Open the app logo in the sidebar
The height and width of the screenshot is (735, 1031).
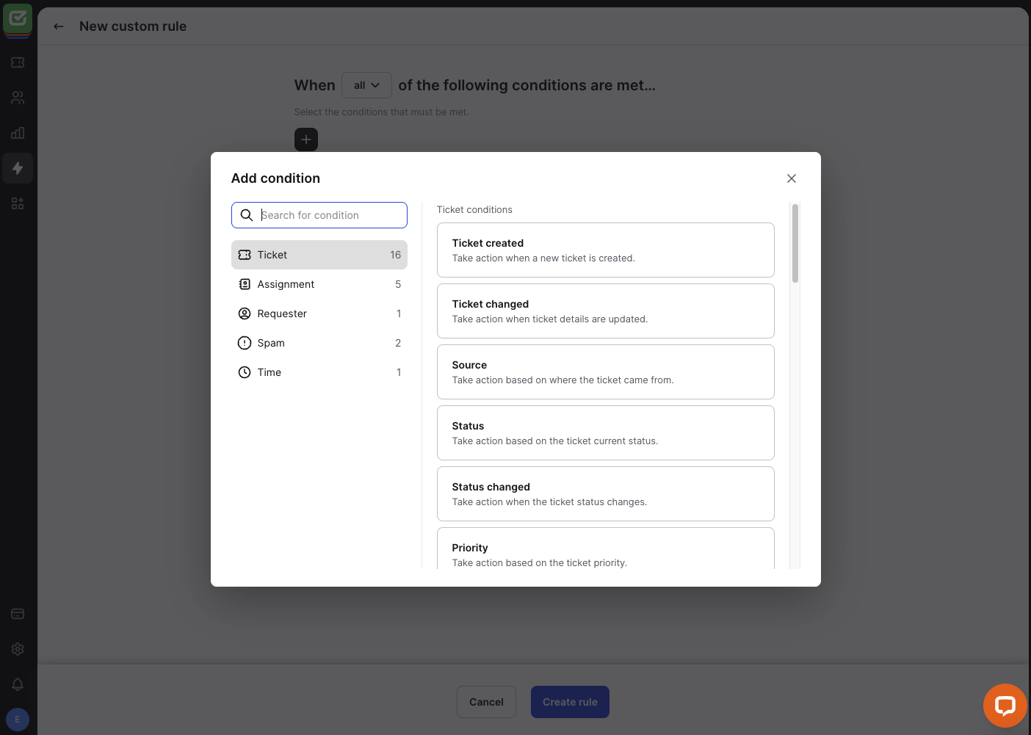click(18, 19)
